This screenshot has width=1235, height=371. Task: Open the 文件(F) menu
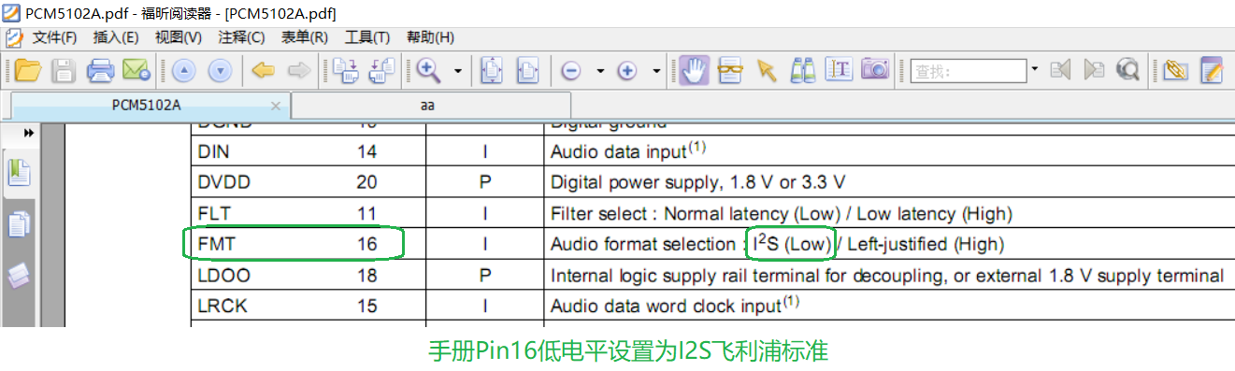click(54, 37)
